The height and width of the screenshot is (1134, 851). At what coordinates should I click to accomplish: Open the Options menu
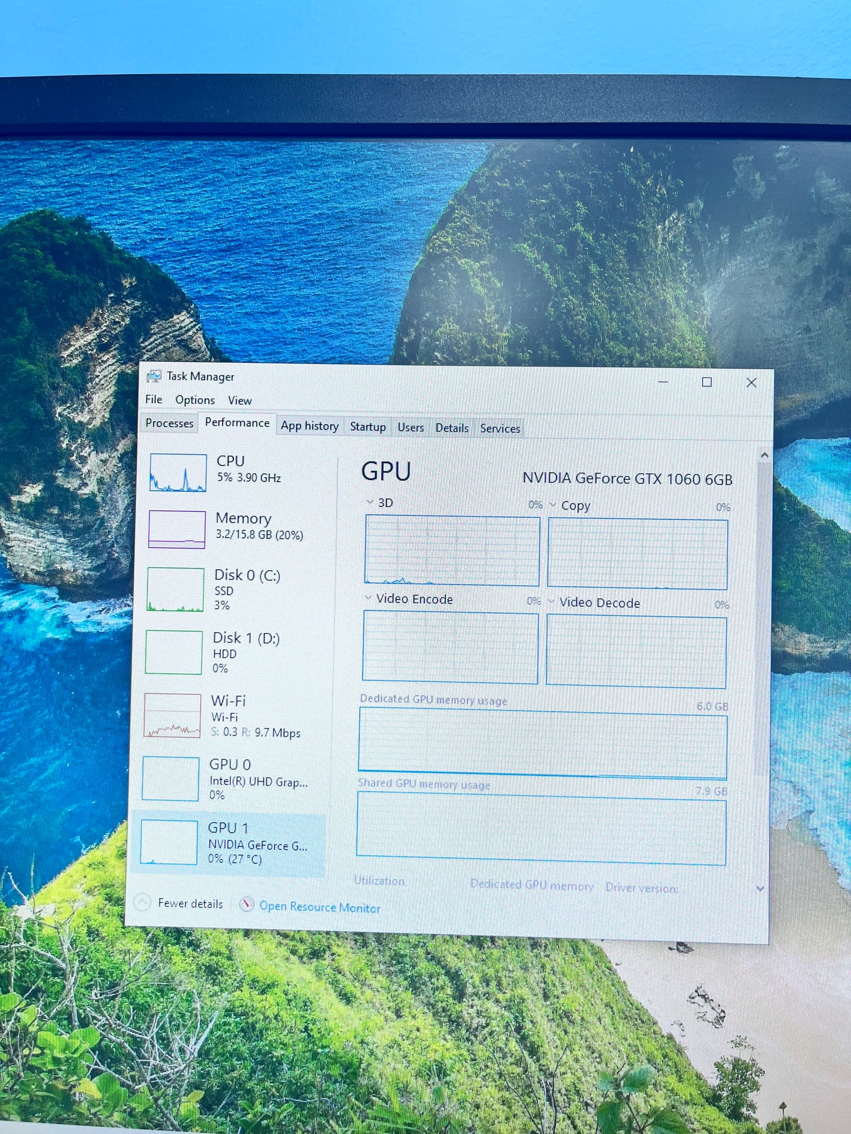tap(195, 400)
